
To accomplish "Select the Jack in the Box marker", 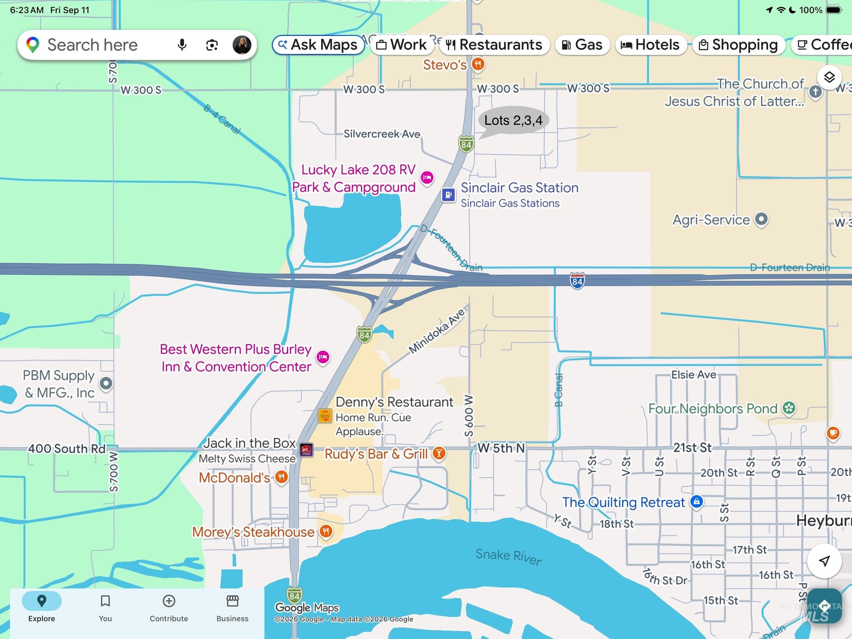I will coord(306,449).
